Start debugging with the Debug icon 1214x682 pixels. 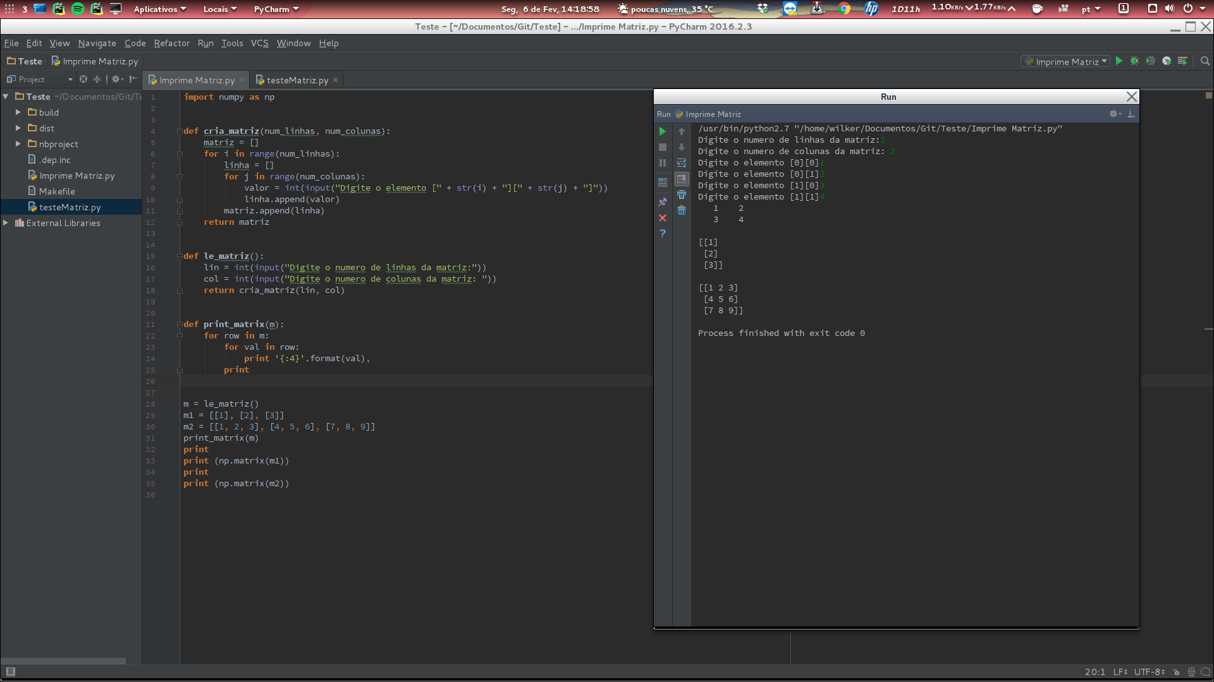click(1134, 61)
